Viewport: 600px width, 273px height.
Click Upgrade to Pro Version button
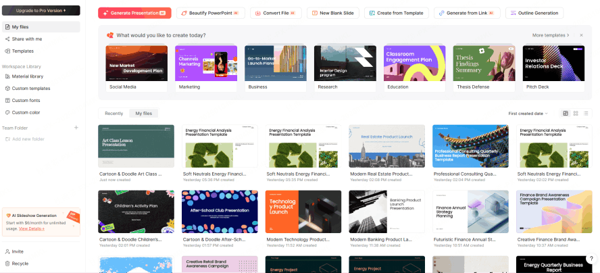click(41, 10)
